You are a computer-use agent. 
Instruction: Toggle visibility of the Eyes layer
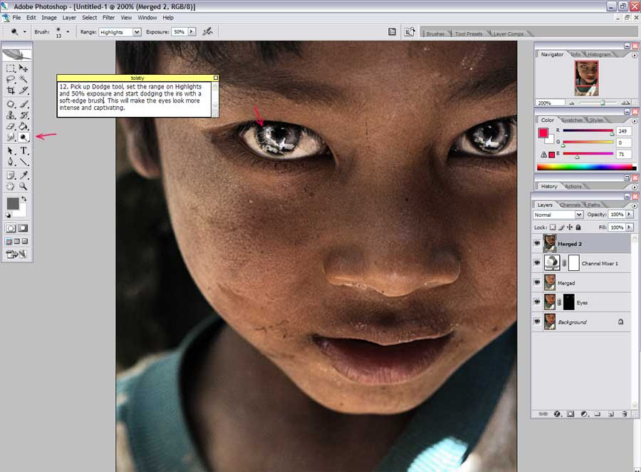[537, 302]
